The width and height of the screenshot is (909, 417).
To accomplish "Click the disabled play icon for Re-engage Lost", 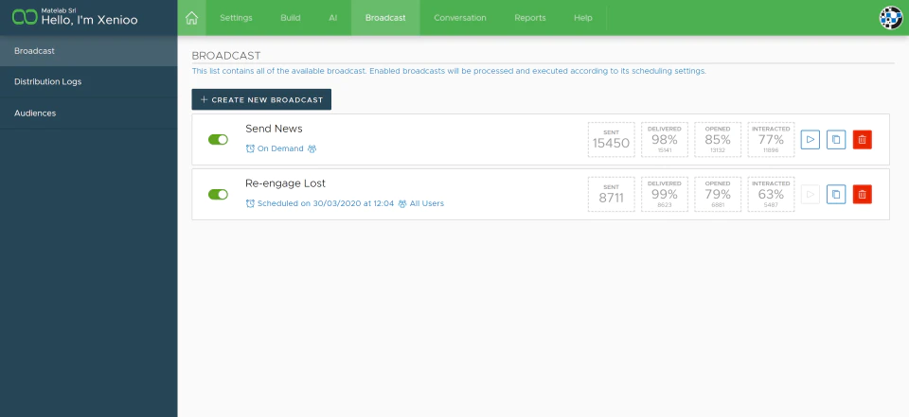I will click(x=810, y=194).
